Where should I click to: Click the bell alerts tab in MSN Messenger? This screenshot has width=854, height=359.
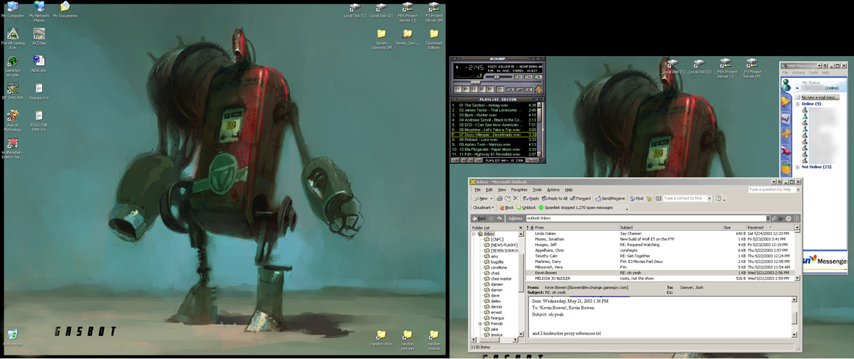pos(785,101)
